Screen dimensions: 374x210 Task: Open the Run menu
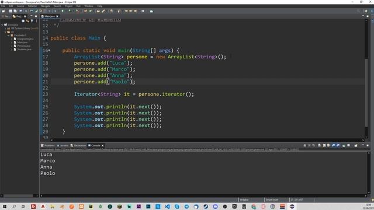(x=78, y=6)
